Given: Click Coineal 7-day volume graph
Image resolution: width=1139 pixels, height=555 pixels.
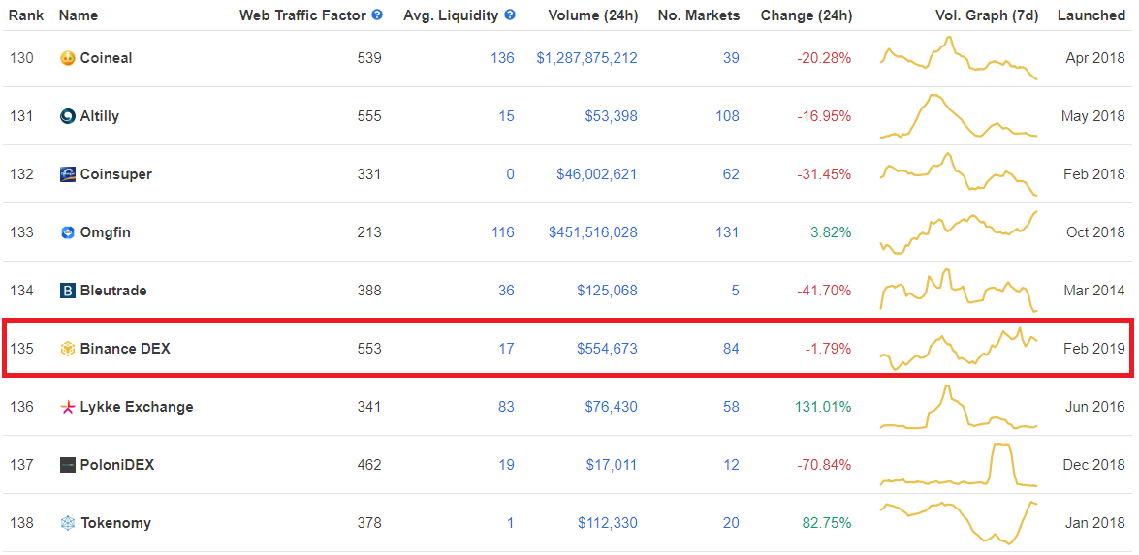Looking at the screenshot, I should coord(959,58).
